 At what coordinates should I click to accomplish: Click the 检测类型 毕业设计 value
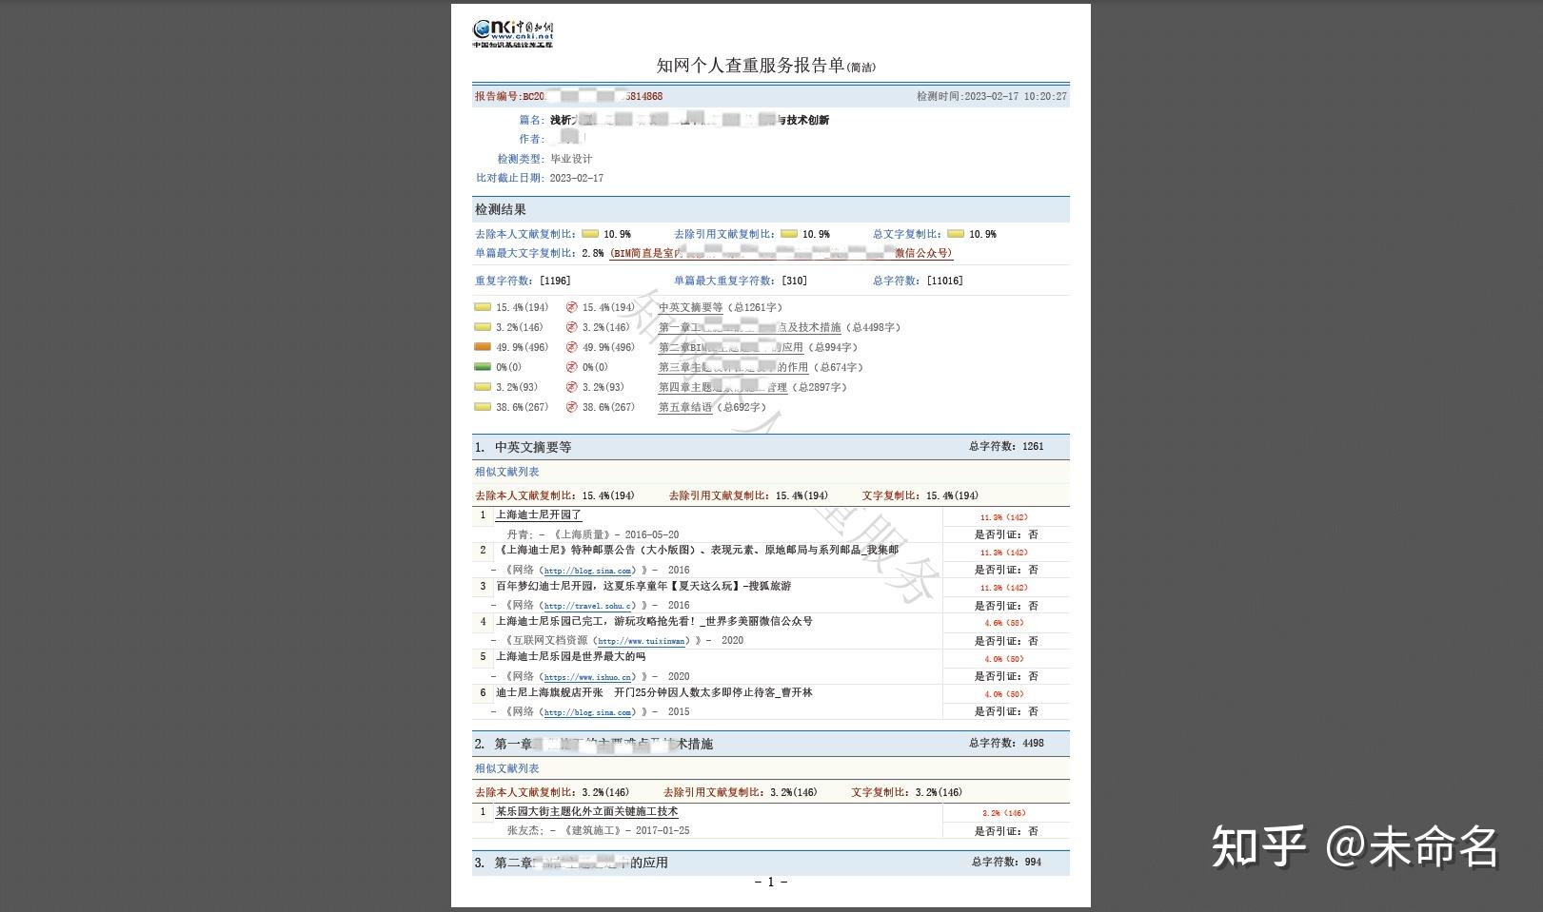point(571,159)
